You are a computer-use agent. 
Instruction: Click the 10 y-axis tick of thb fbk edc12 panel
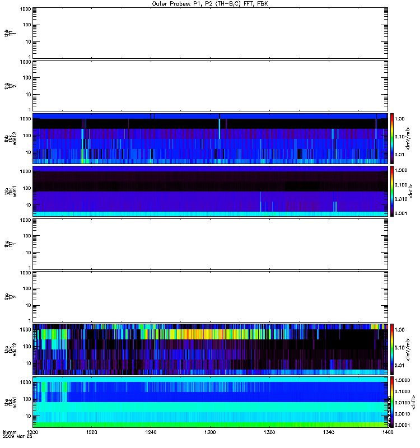pyautogui.click(x=29, y=152)
